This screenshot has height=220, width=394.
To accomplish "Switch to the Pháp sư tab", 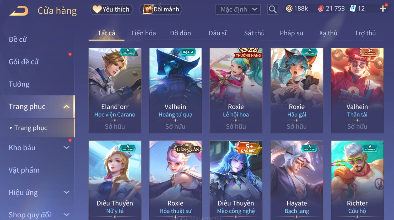I will pyautogui.click(x=291, y=33).
